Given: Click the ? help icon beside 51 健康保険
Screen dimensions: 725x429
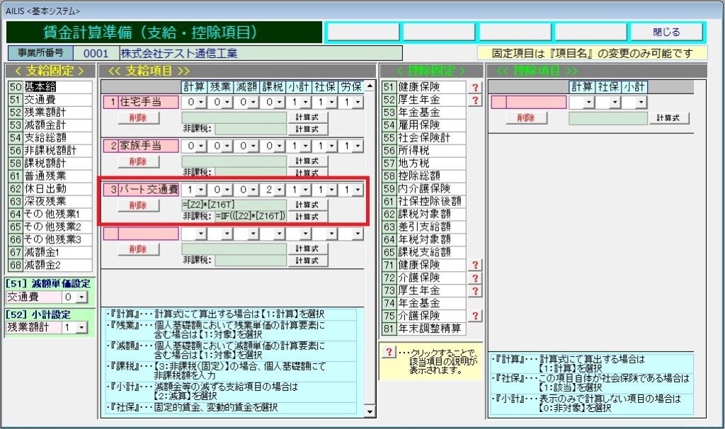Looking at the screenshot, I should tap(475, 87).
